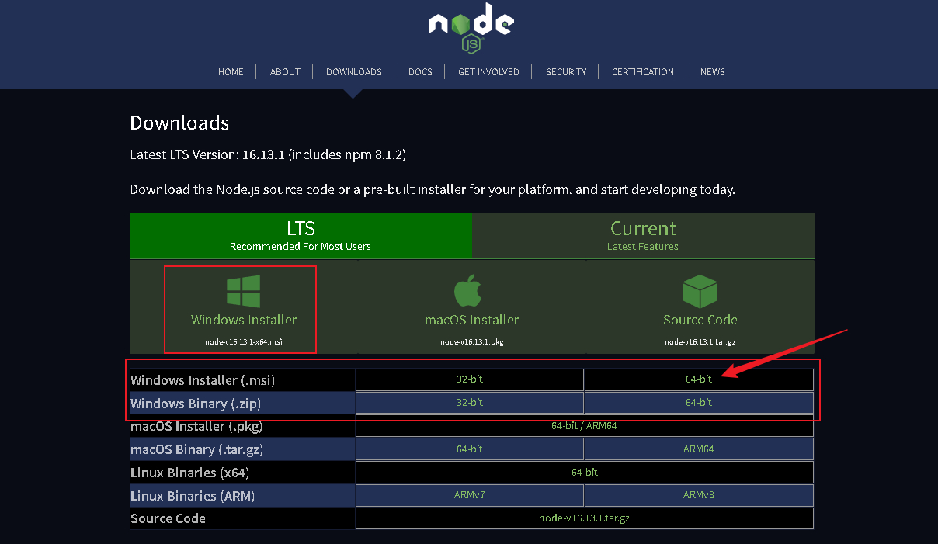
Task: Open the CERTIFICATION menu item
Action: click(643, 72)
